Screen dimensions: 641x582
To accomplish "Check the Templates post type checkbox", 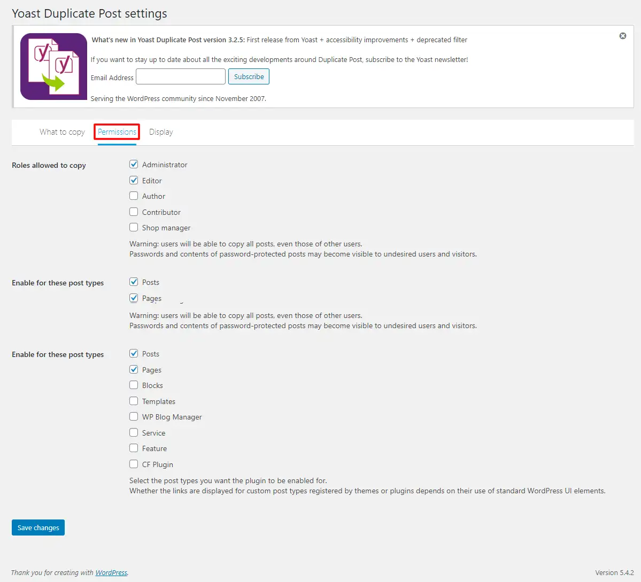I will (x=134, y=401).
